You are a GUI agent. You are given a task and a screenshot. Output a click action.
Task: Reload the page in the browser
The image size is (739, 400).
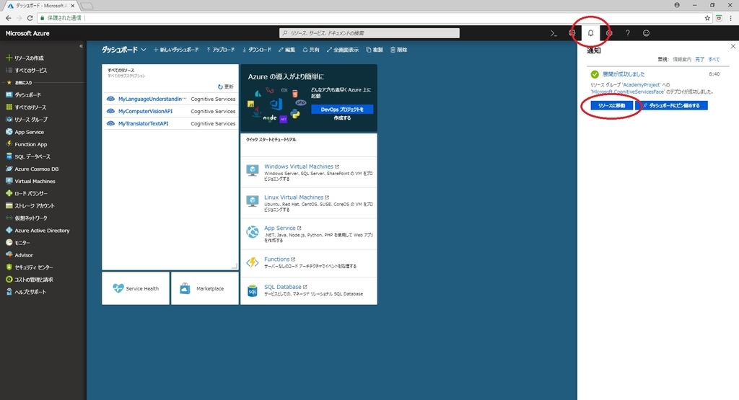30,18
